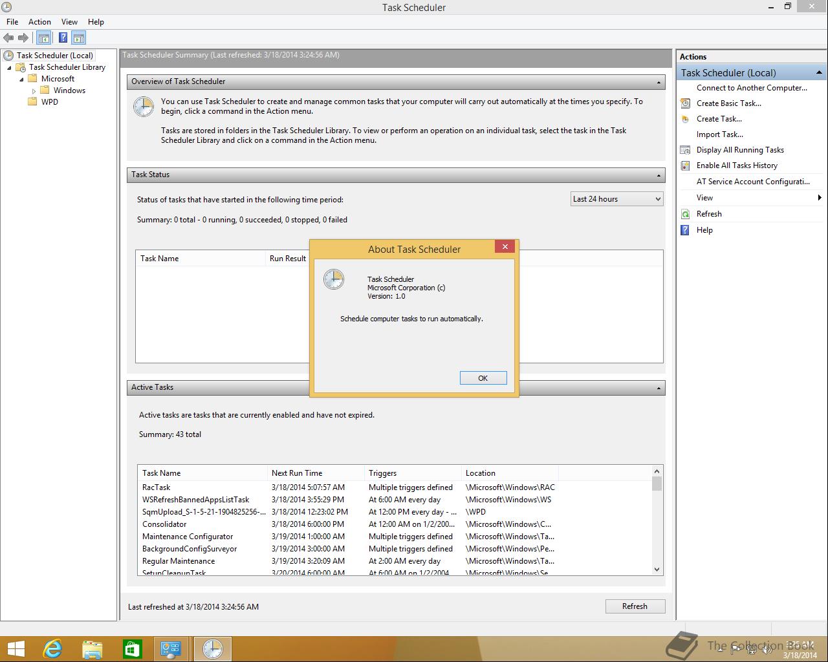Click the clock icon next to Task Scheduler (Local)
This screenshot has width=828, height=662.
click(x=8, y=56)
